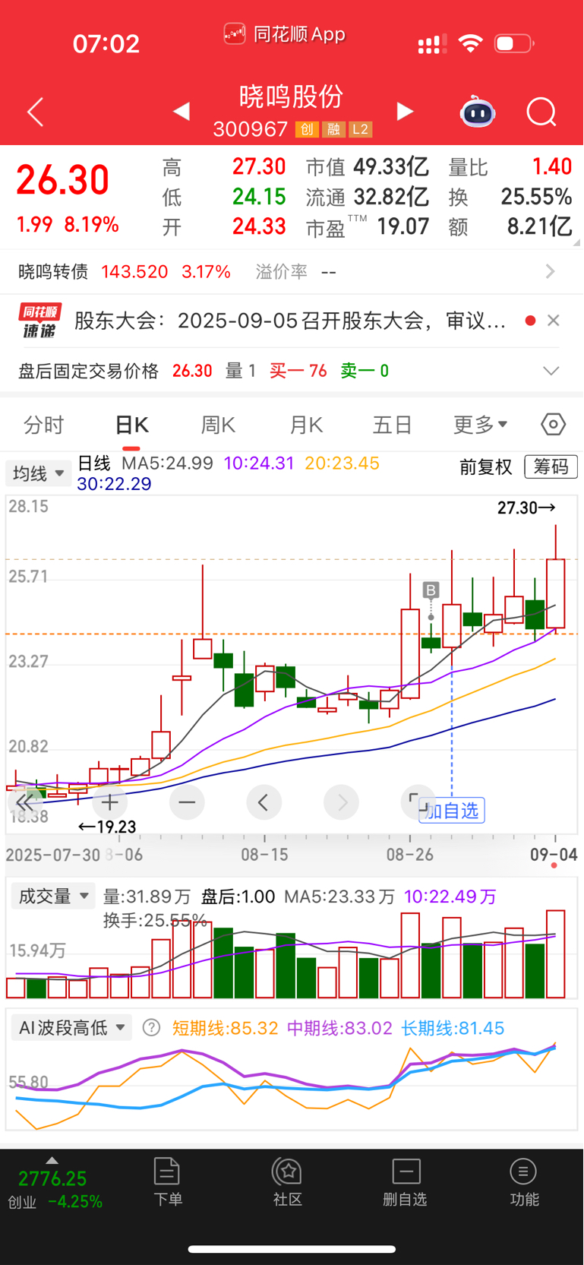Zoom in chart with plus button
The width and height of the screenshot is (584, 1265).
pyautogui.click(x=110, y=802)
